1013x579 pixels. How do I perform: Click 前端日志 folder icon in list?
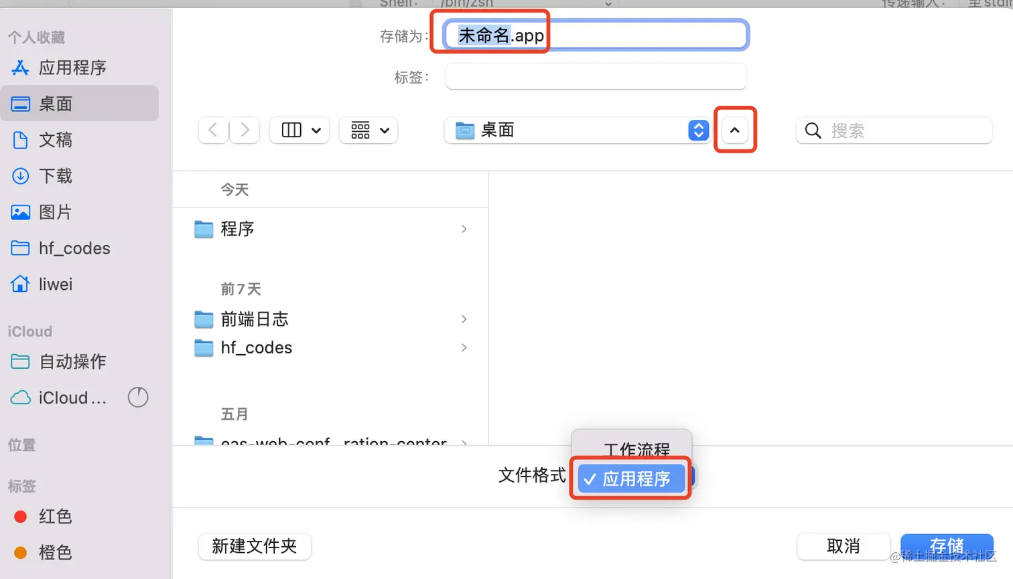[x=204, y=320]
